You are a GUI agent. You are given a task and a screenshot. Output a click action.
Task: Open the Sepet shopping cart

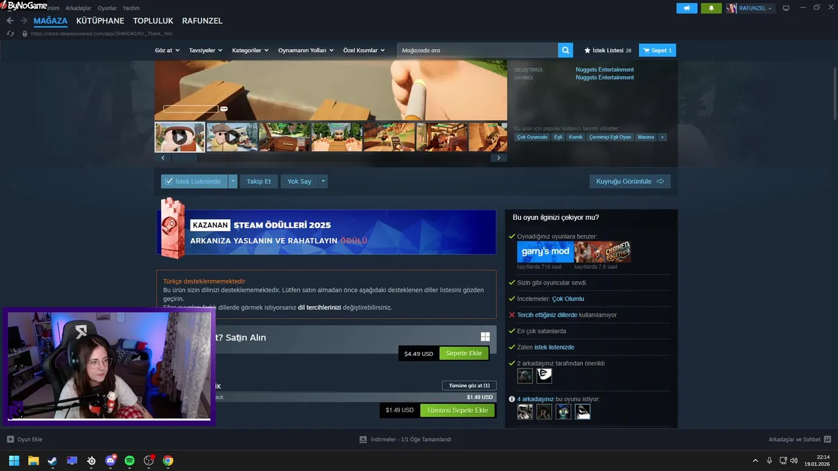657,50
